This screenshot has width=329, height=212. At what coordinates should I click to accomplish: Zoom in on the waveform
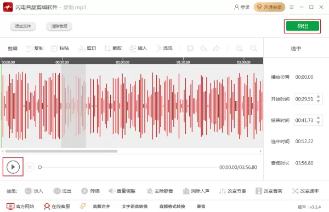(x=239, y=48)
